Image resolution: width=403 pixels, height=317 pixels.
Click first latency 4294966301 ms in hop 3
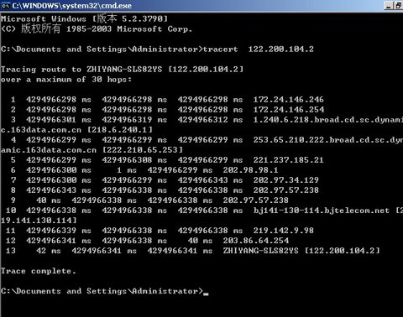pos(59,120)
